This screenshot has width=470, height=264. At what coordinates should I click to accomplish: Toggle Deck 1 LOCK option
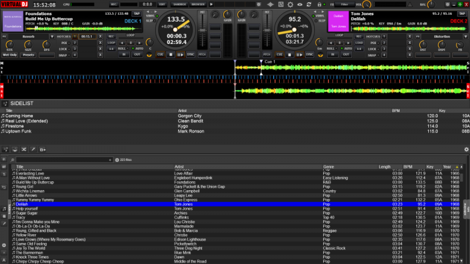(x=64, y=49)
